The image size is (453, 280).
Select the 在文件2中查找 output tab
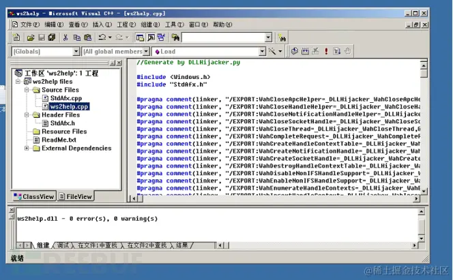(147, 245)
